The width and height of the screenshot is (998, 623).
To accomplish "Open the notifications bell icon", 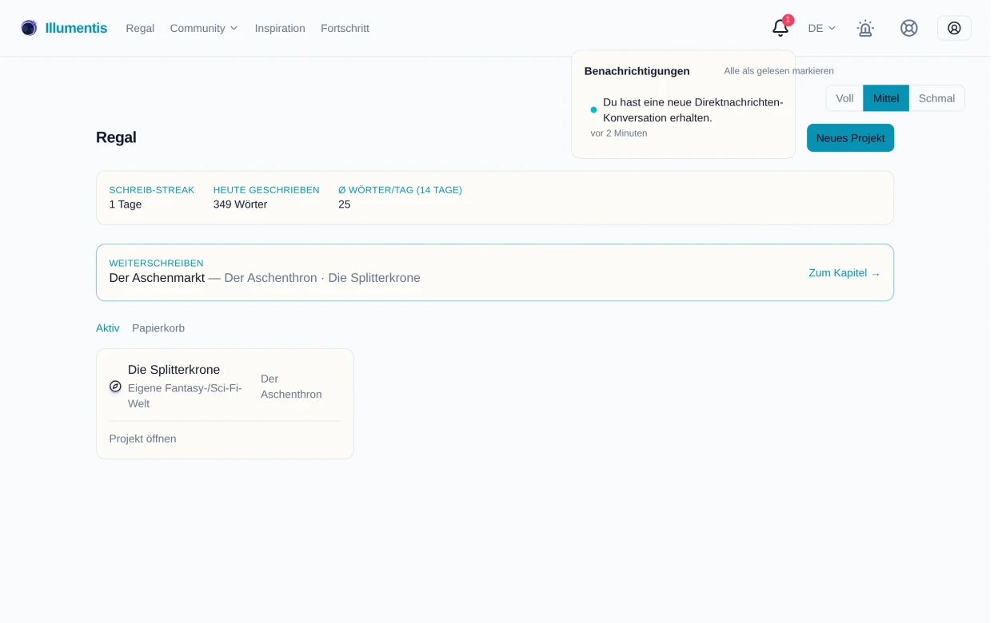I will point(780,28).
